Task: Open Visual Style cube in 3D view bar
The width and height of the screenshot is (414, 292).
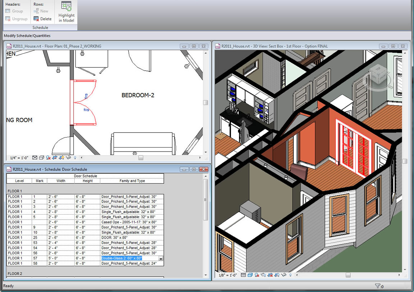Action: click(250, 275)
